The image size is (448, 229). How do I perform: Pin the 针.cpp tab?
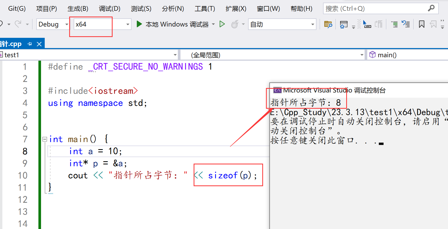(30, 44)
